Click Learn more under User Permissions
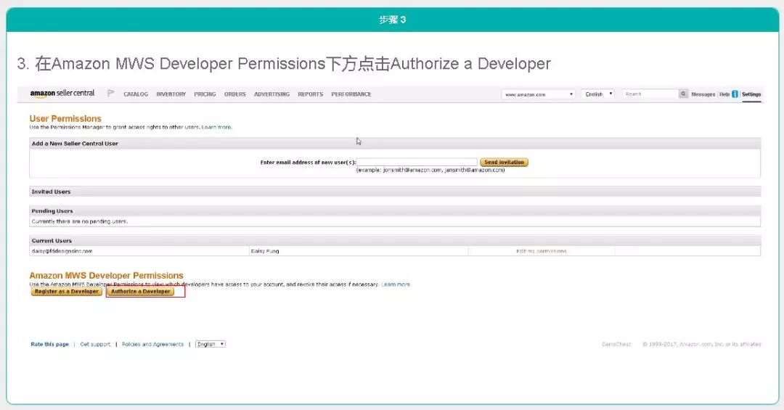 (216, 127)
